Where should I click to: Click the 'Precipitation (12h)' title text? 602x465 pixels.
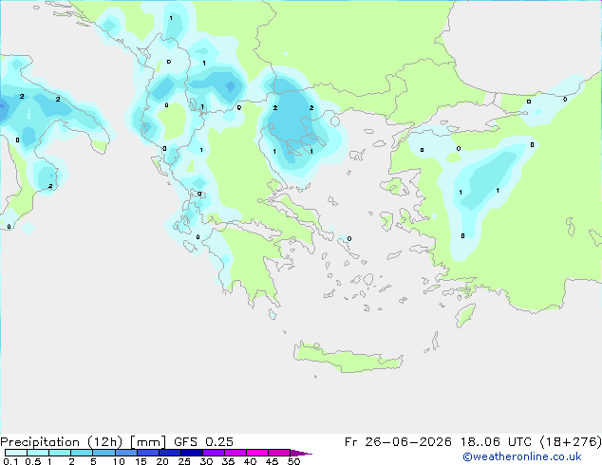coord(62,442)
